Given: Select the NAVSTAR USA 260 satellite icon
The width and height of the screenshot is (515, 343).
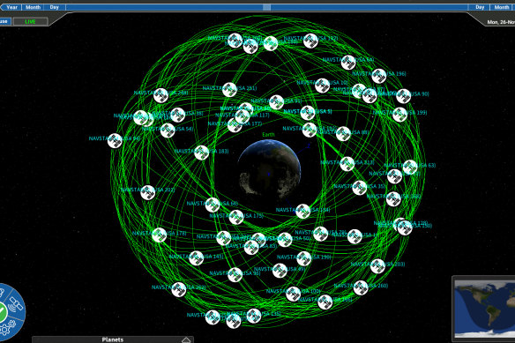Looking at the screenshot, I should [x=361, y=287].
